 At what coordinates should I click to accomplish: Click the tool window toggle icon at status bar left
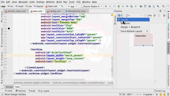(x=2, y=94)
